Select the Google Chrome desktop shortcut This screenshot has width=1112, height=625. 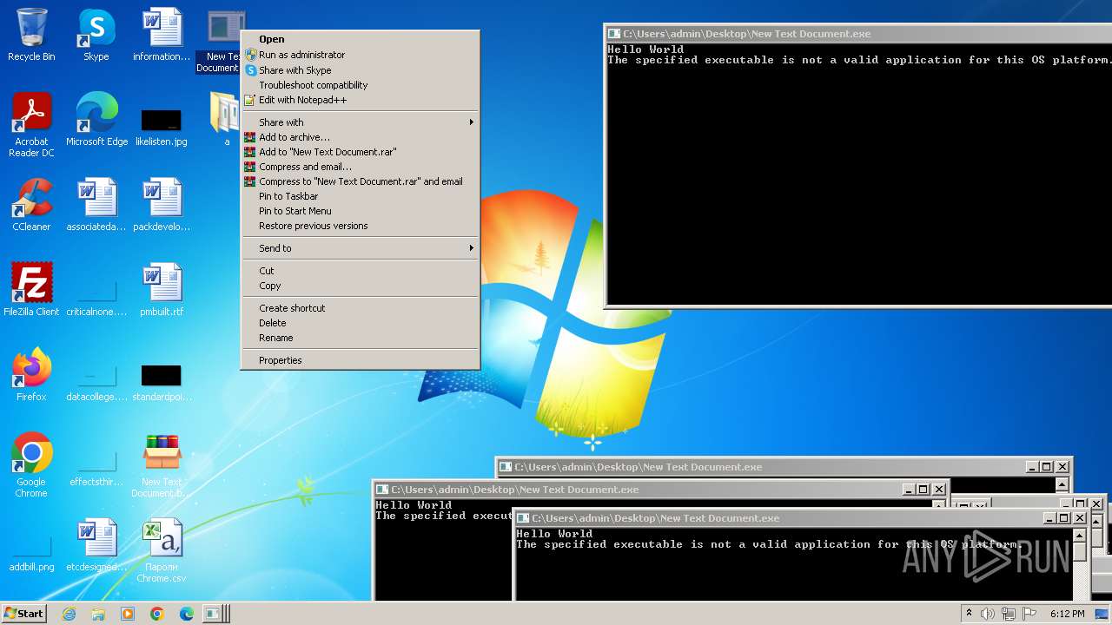point(31,465)
